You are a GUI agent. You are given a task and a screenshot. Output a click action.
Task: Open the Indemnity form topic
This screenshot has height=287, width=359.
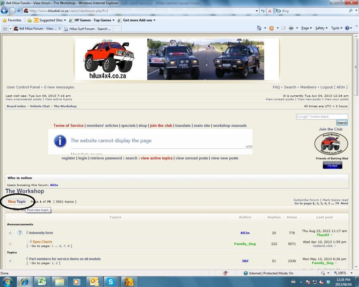(x=41, y=233)
